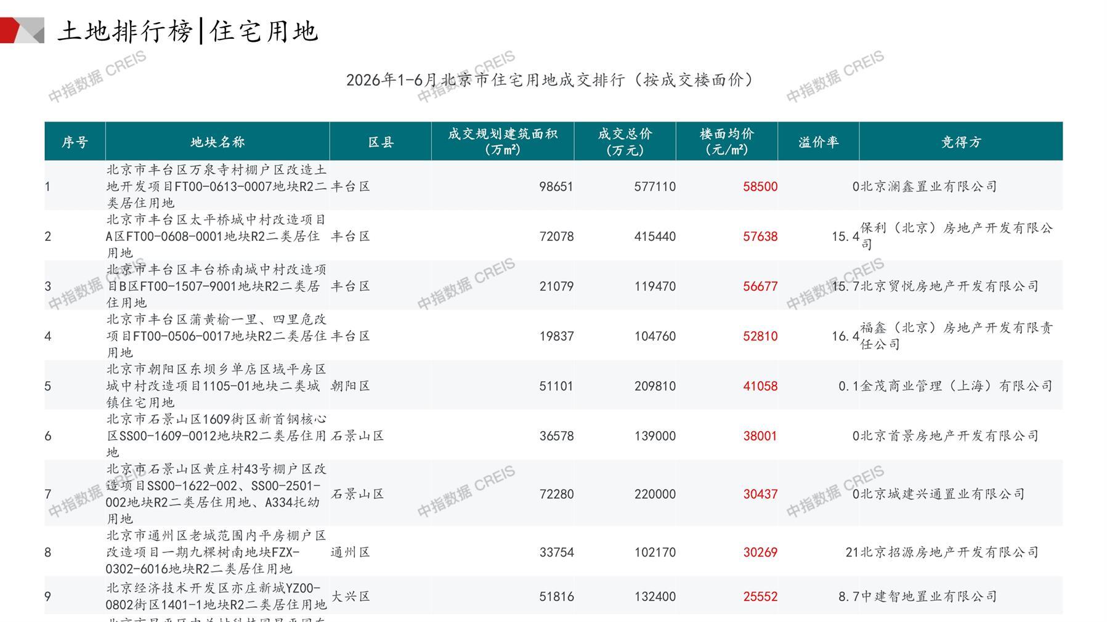1107x622 pixels.
Task: Click the "大兴区" district cell
Action: click(351, 597)
